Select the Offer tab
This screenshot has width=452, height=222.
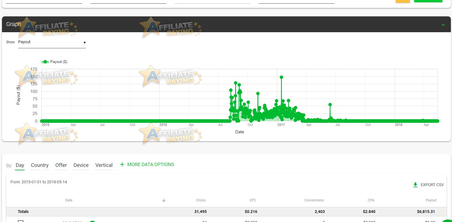61,165
